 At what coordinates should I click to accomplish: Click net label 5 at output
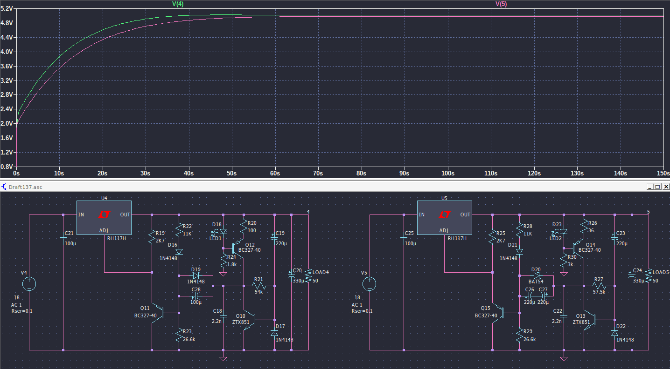(x=649, y=212)
